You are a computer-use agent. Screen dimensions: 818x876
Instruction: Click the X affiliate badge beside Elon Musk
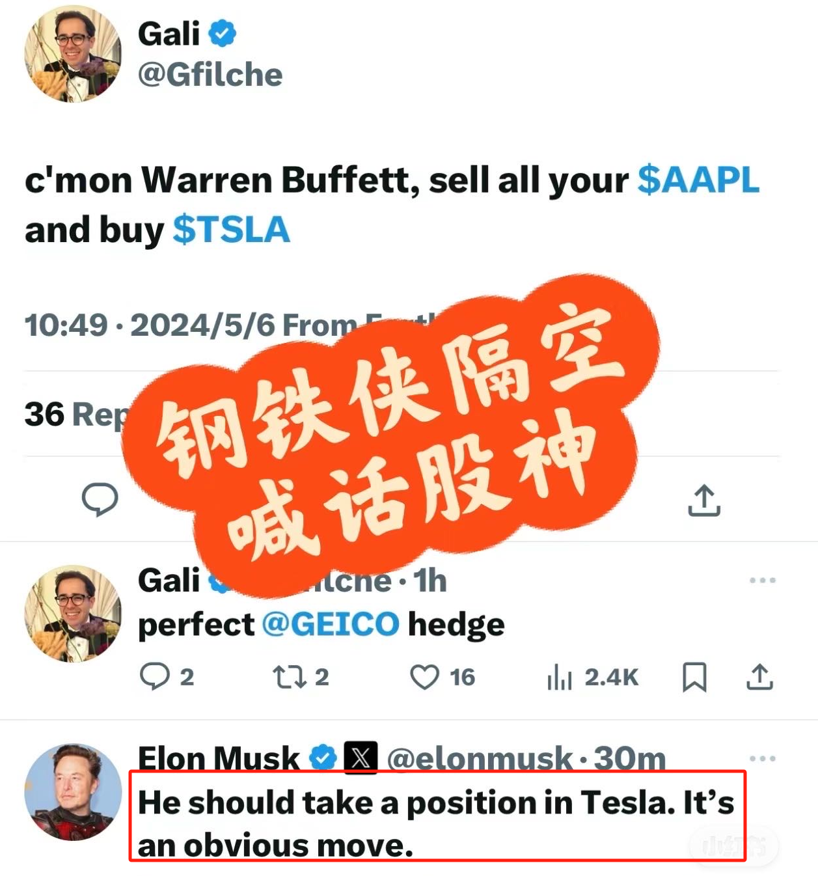[361, 758]
